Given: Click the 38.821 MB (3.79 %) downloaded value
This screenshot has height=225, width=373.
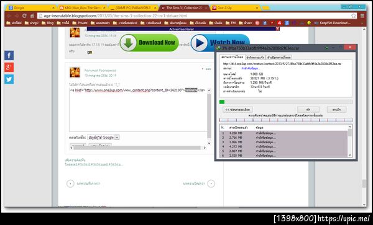Looking at the screenshot, I should coord(264,78).
